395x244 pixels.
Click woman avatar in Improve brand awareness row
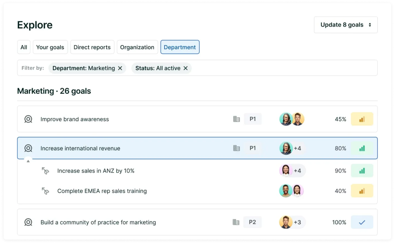(x=286, y=119)
